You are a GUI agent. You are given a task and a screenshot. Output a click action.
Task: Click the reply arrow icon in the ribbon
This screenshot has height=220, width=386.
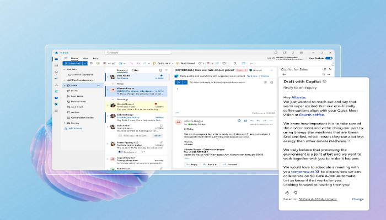tap(131, 63)
